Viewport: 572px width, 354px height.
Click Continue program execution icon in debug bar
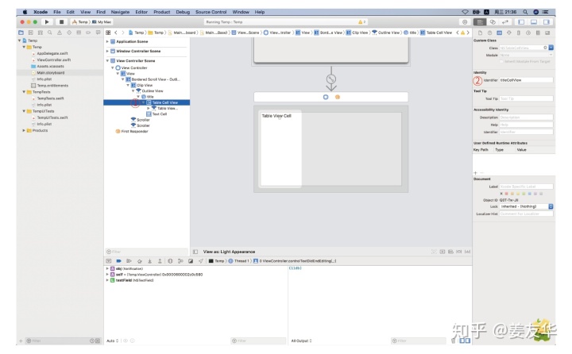click(x=129, y=261)
